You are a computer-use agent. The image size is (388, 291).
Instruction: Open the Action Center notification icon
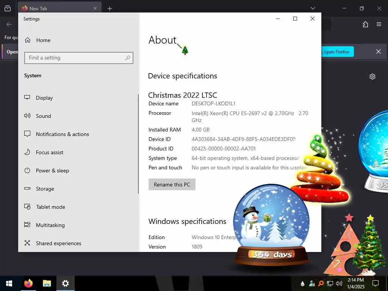click(x=375, y=283)
